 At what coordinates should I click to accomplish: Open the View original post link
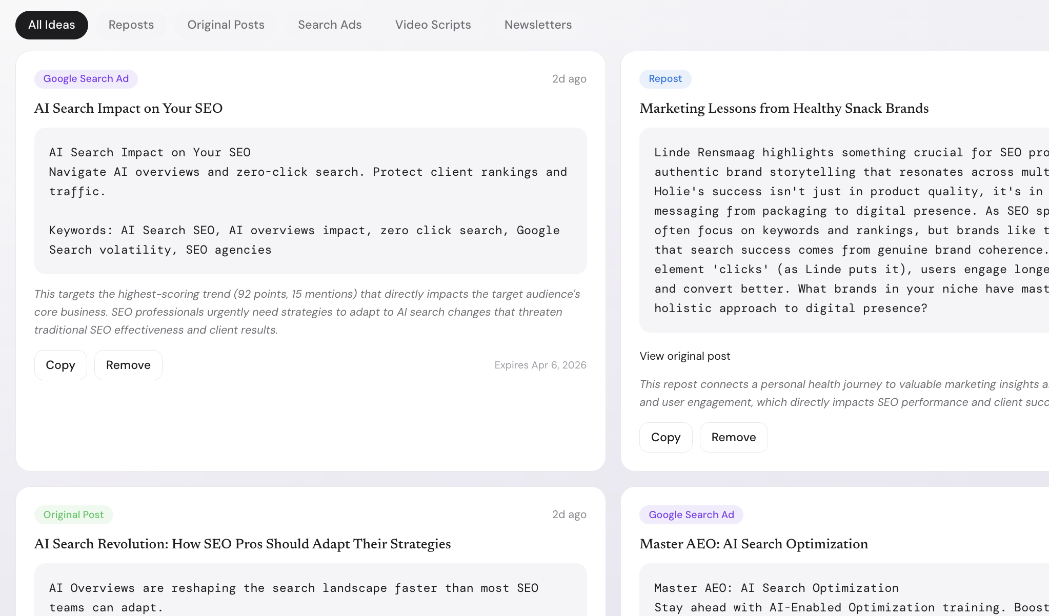[684, 356]
